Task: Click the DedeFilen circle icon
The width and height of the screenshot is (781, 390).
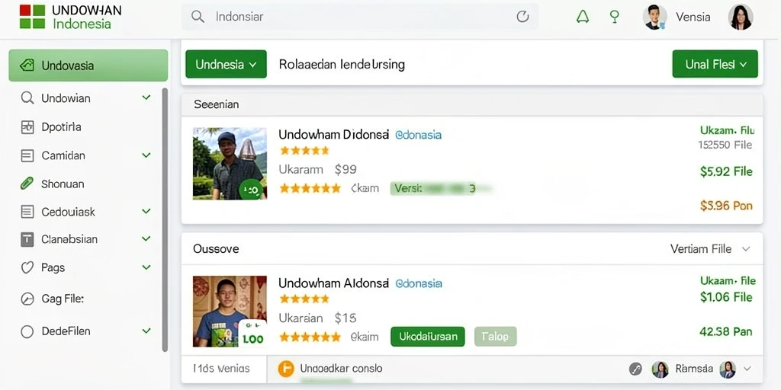Action: pyautogui.click(x=27, y=331)
